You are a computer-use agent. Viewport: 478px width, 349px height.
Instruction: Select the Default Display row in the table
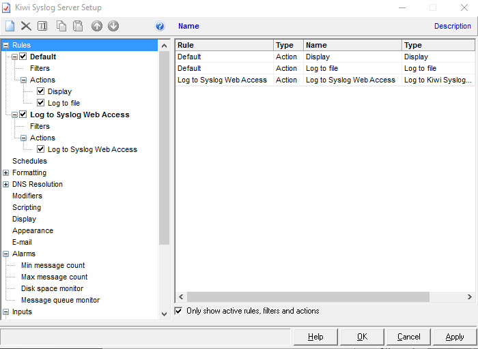click(325, 57)
